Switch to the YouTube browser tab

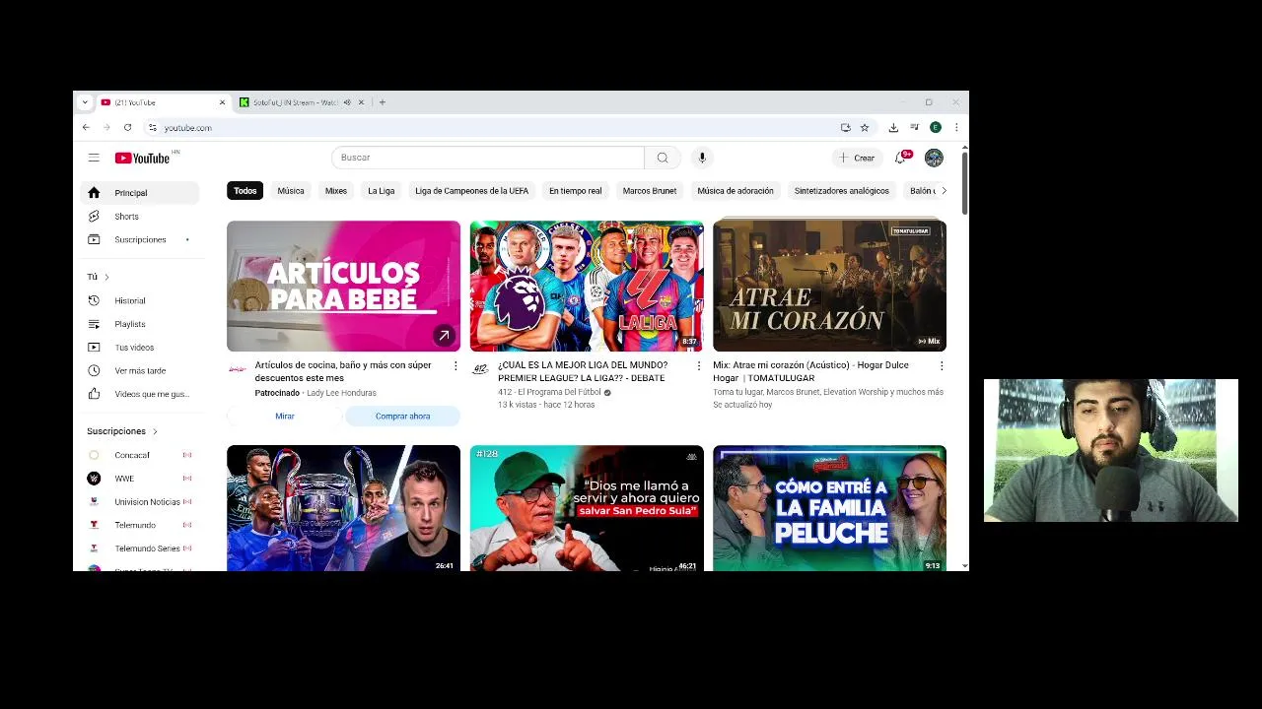coord(163,102)
